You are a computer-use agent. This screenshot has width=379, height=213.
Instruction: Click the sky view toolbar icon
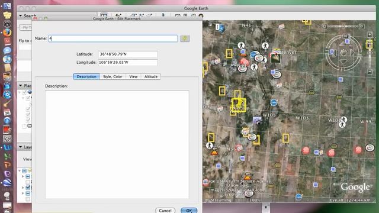pos(201,16)
